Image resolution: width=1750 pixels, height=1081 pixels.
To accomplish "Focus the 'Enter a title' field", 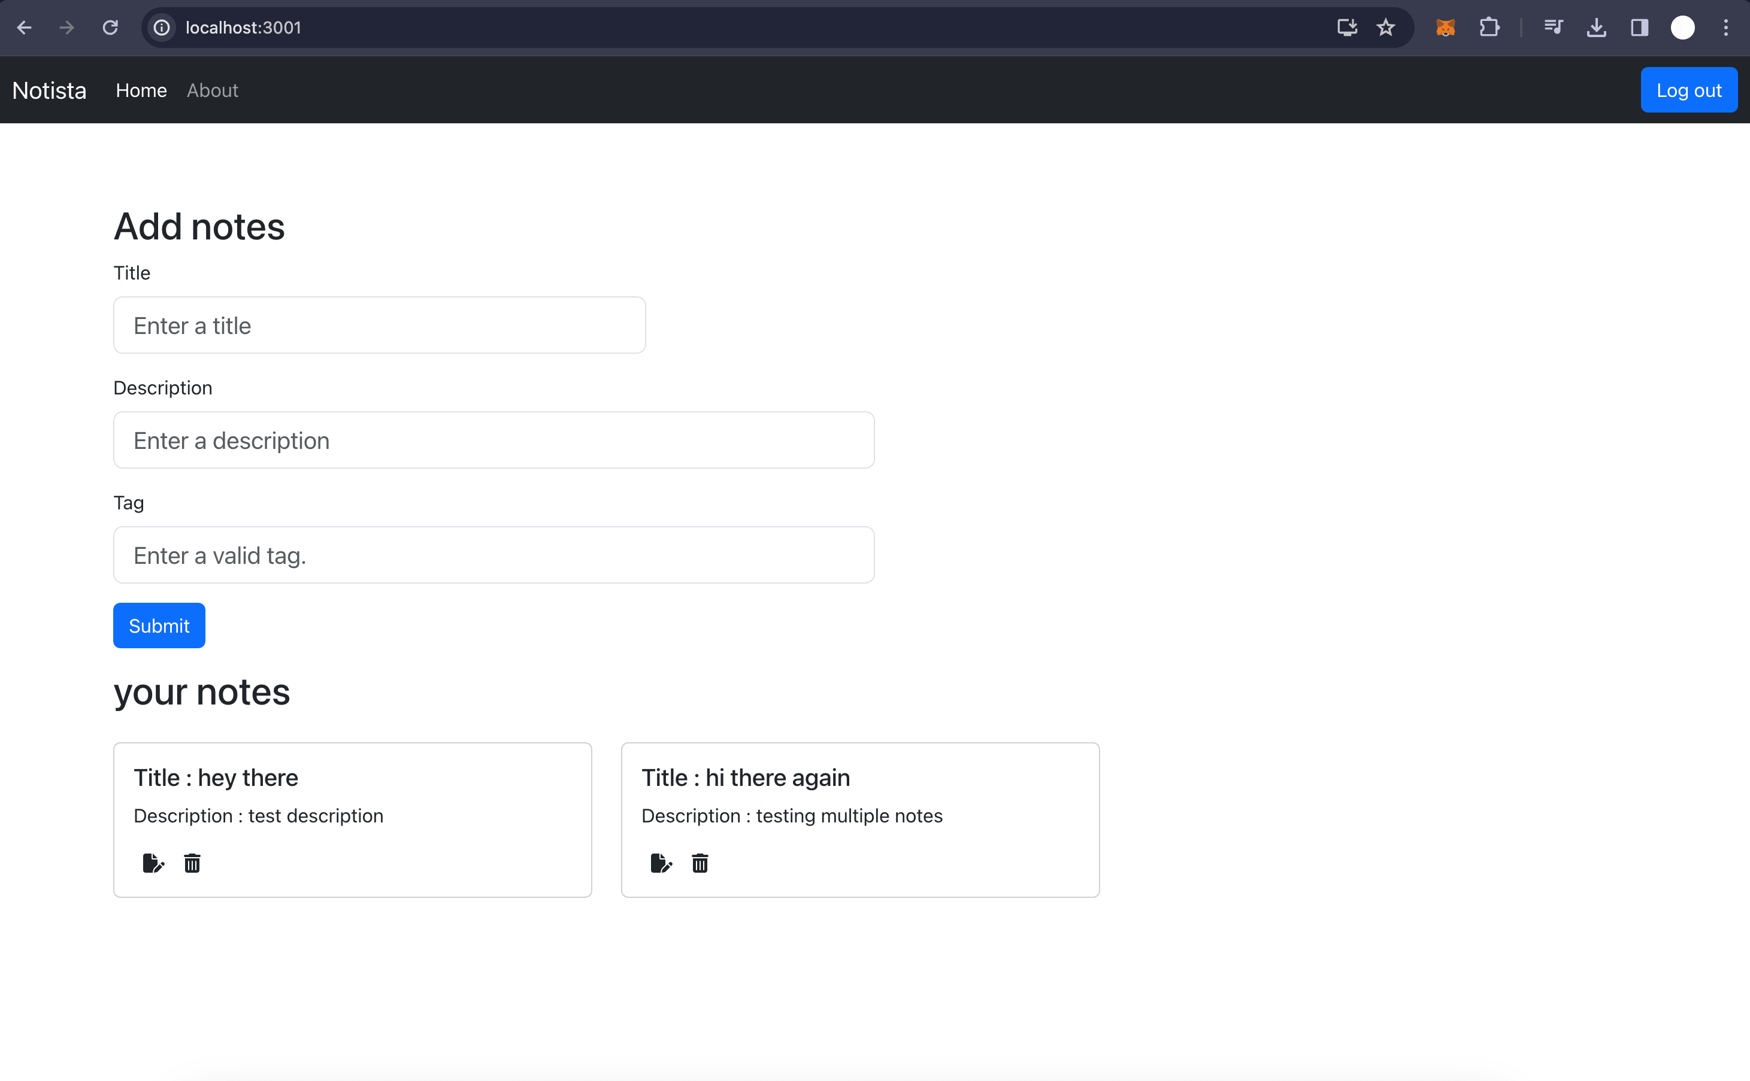I will (379, 325).
